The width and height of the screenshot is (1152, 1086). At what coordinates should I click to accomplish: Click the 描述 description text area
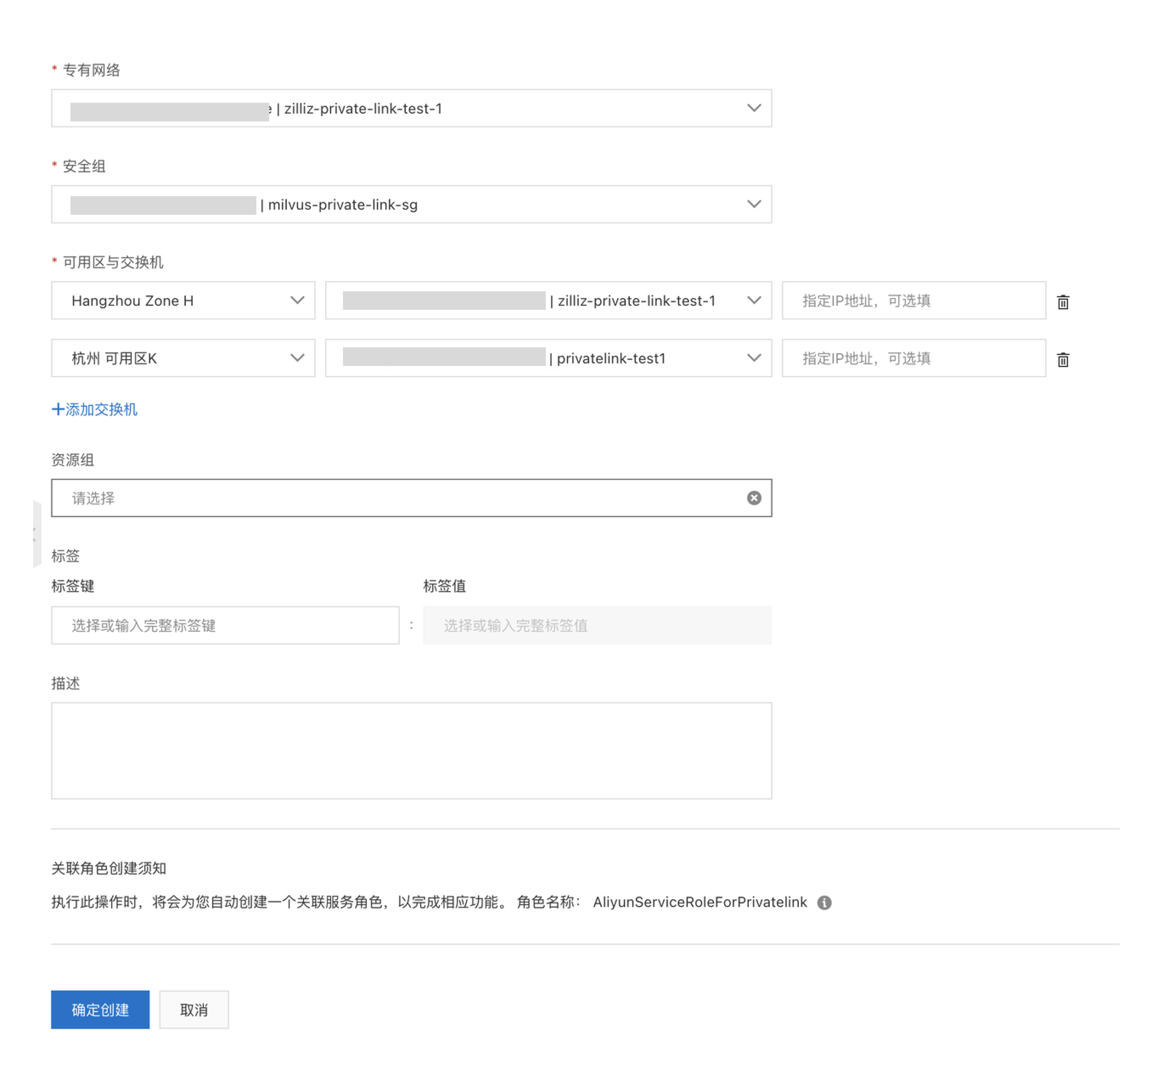tap(411, 751)
